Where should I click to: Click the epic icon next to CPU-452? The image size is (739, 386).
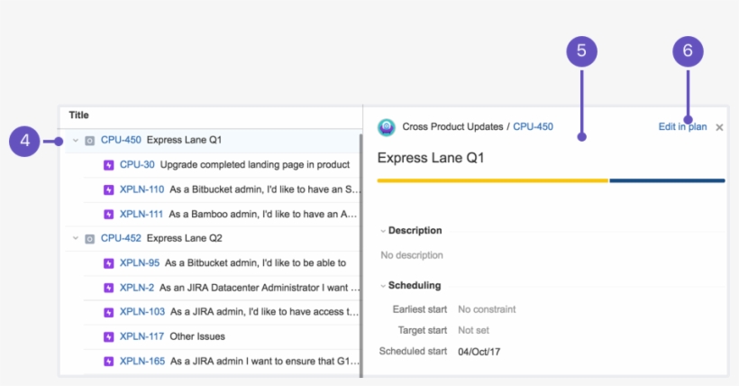click(89, 239)
